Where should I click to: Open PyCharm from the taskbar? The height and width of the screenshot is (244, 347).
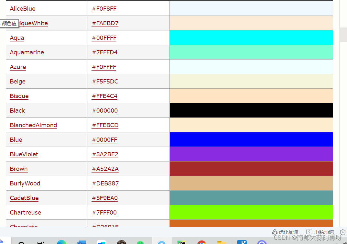coord(182,242)
